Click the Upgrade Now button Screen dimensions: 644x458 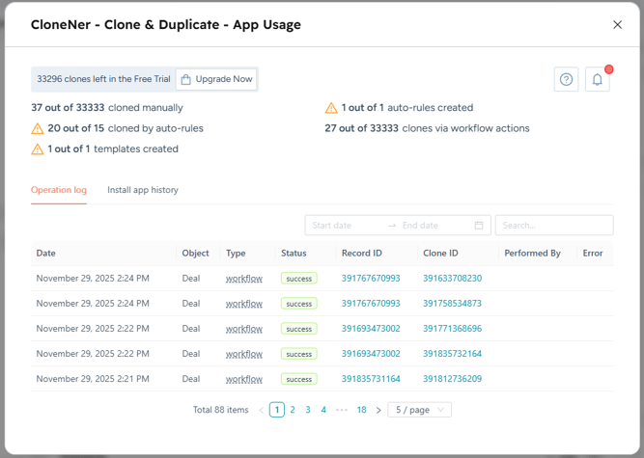click(216, 79)
